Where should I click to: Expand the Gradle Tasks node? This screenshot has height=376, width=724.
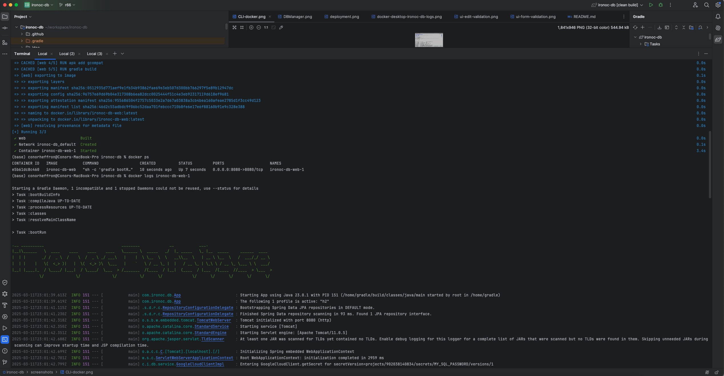[x=641, y=44]
